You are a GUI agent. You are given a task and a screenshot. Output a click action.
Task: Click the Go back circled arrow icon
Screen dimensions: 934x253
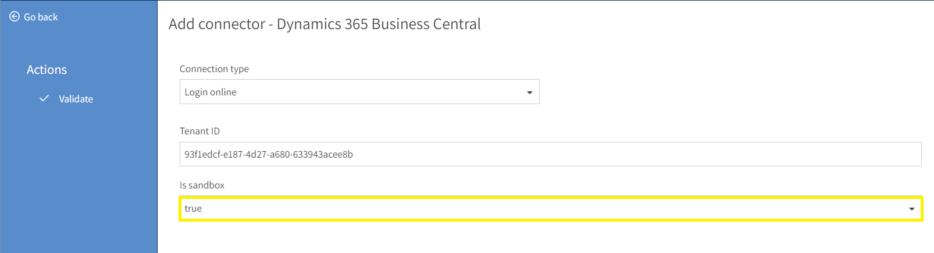15,17
